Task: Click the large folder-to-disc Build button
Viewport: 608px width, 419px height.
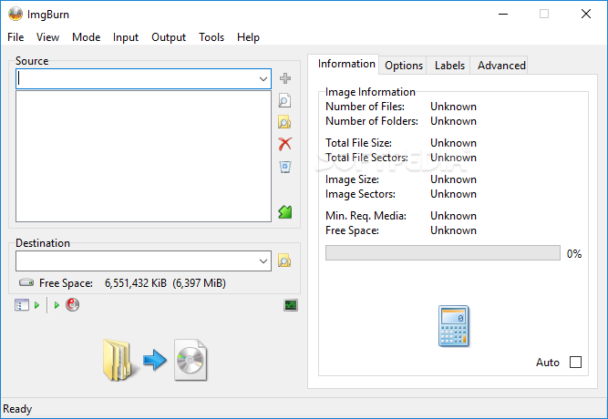Action: (155, 360)
